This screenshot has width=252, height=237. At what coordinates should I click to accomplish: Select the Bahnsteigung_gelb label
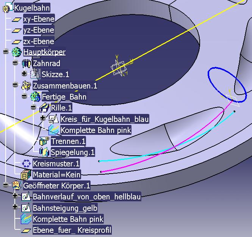(x=65, y=208)
